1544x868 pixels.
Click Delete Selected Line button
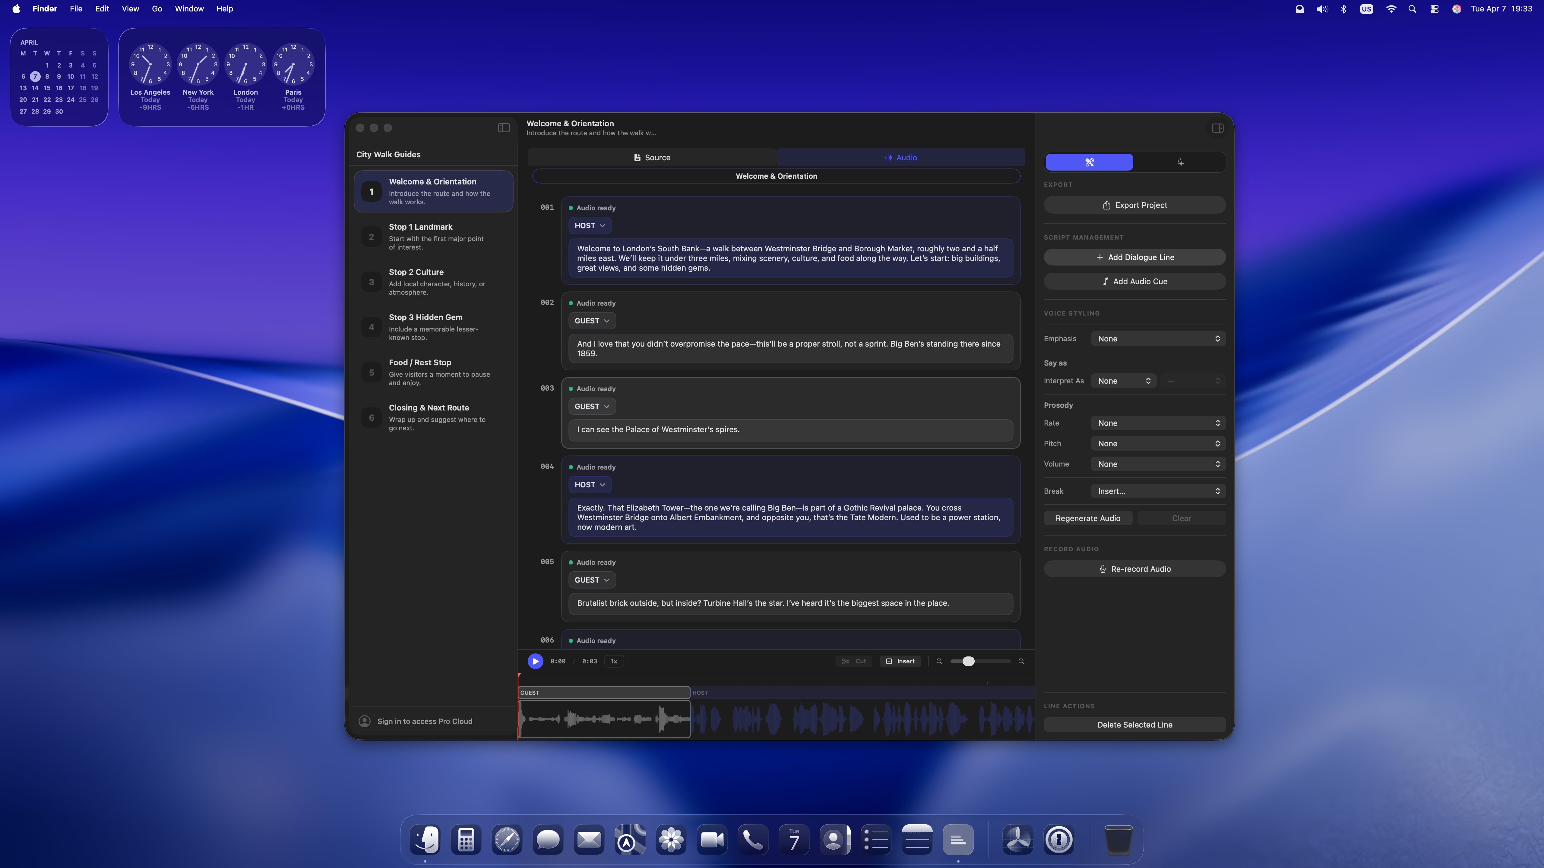coord(1134,725)
